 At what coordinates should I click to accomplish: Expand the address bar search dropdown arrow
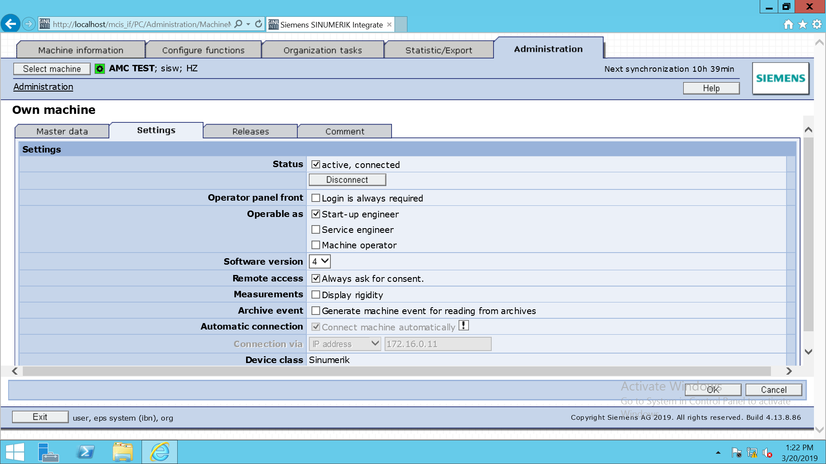coord(248,24)
